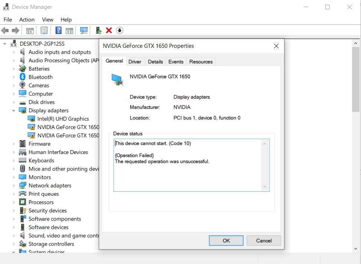Open the View menu
The width and height of the screenshot is (361, 264).
point(48,20)
